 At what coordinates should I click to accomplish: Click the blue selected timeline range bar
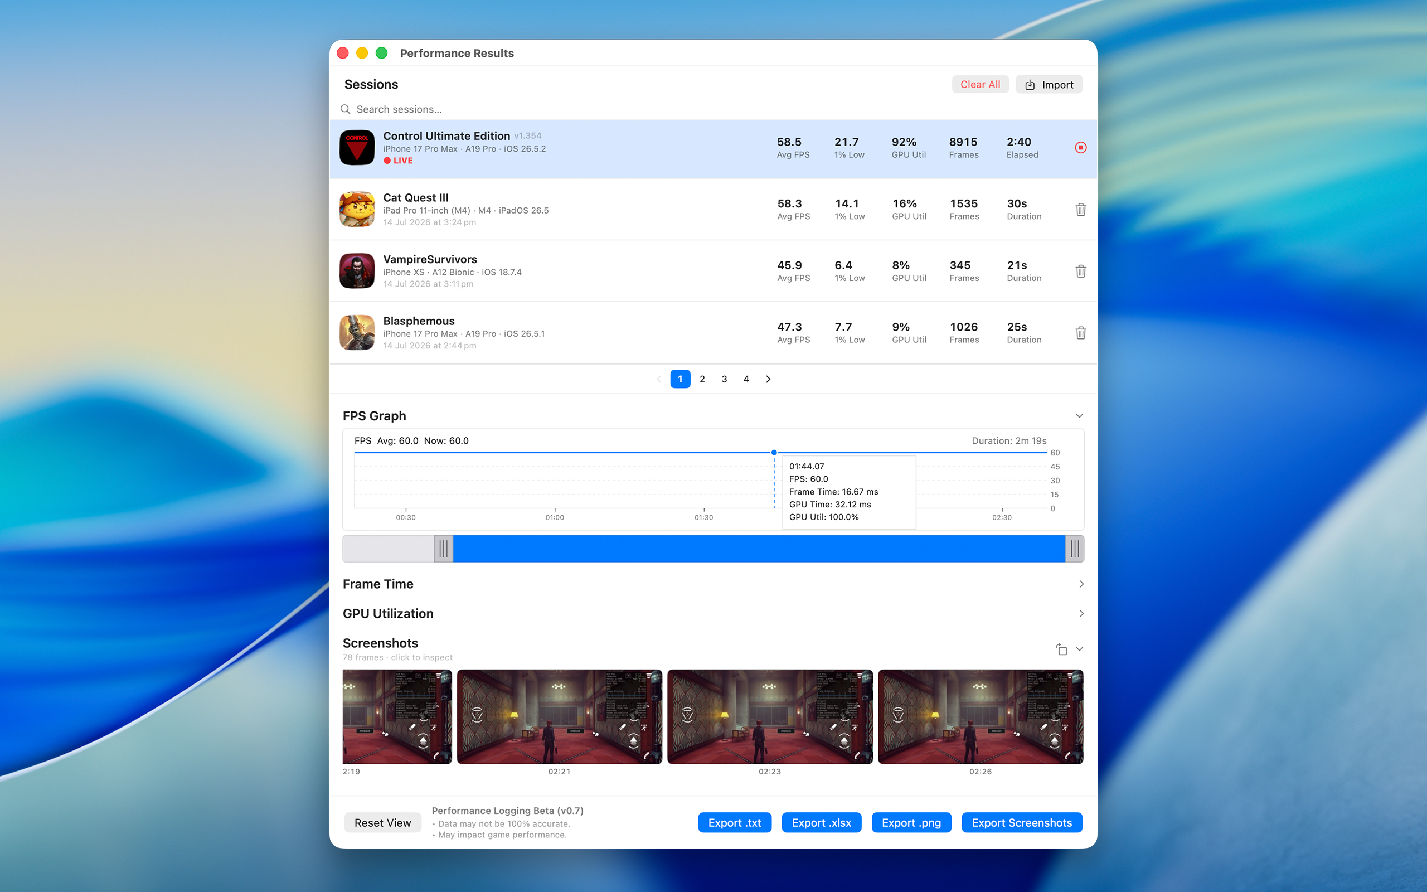(759, 549)
